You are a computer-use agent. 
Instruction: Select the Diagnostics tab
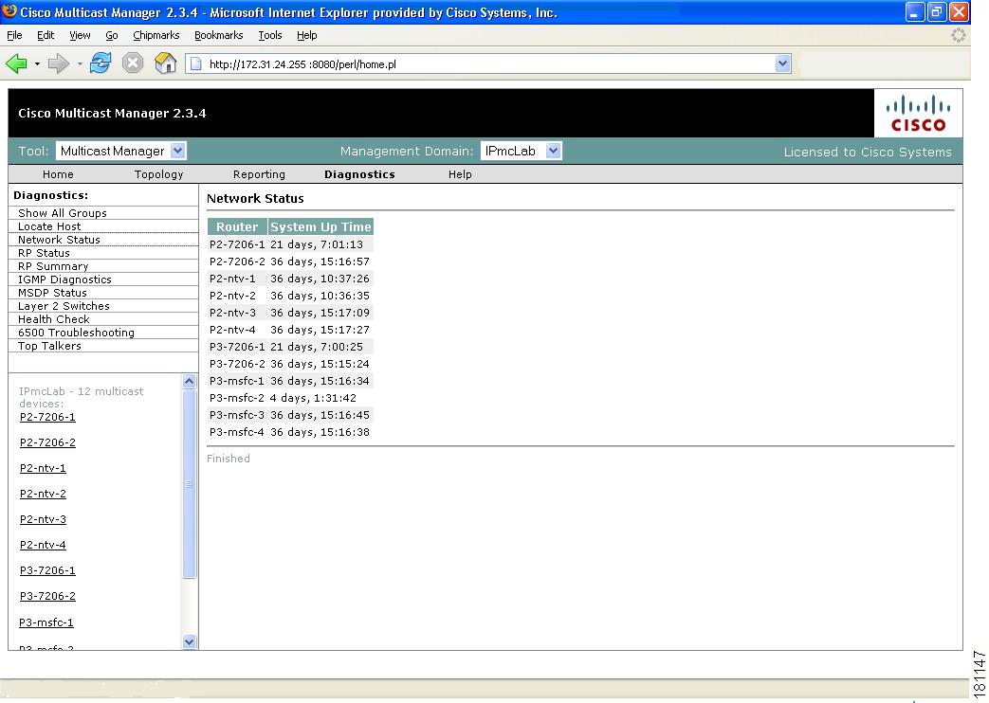coord(359,174)
